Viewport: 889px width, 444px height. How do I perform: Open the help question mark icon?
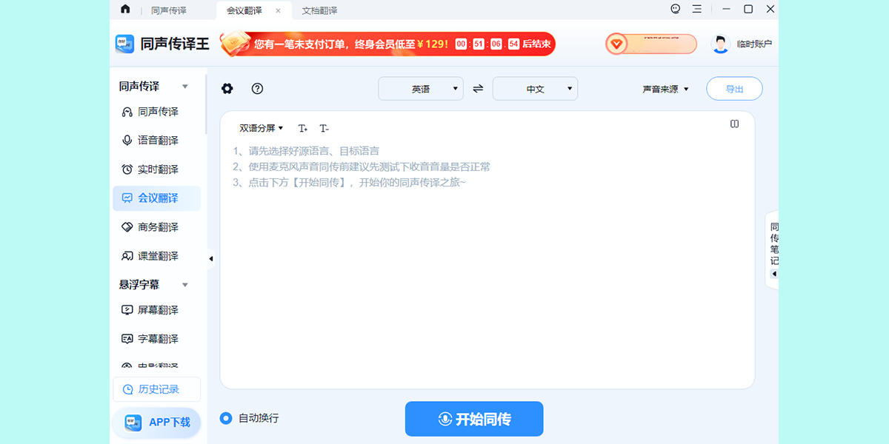[257, 89]
